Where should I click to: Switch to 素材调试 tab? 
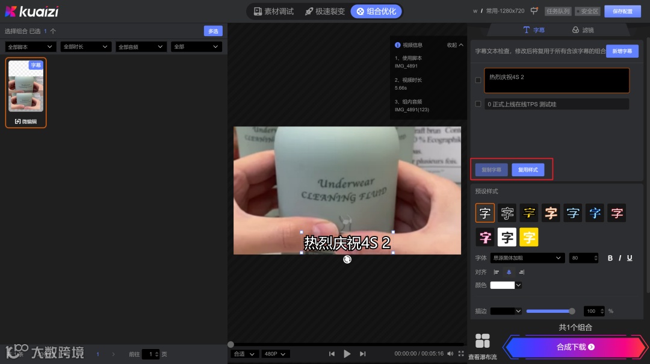pos(274,11)
